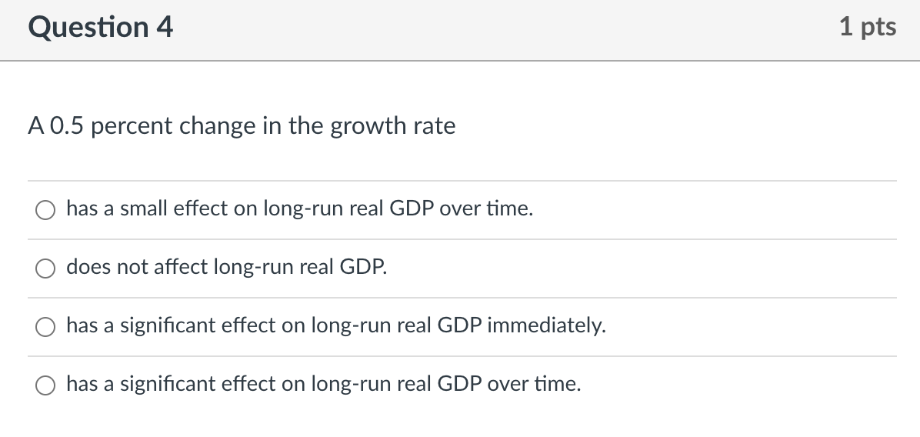Mark the radio for 'significant effect on long-run real GDP immediately'
The width and height of the screenshot is (920, 437).
[45, 327]
